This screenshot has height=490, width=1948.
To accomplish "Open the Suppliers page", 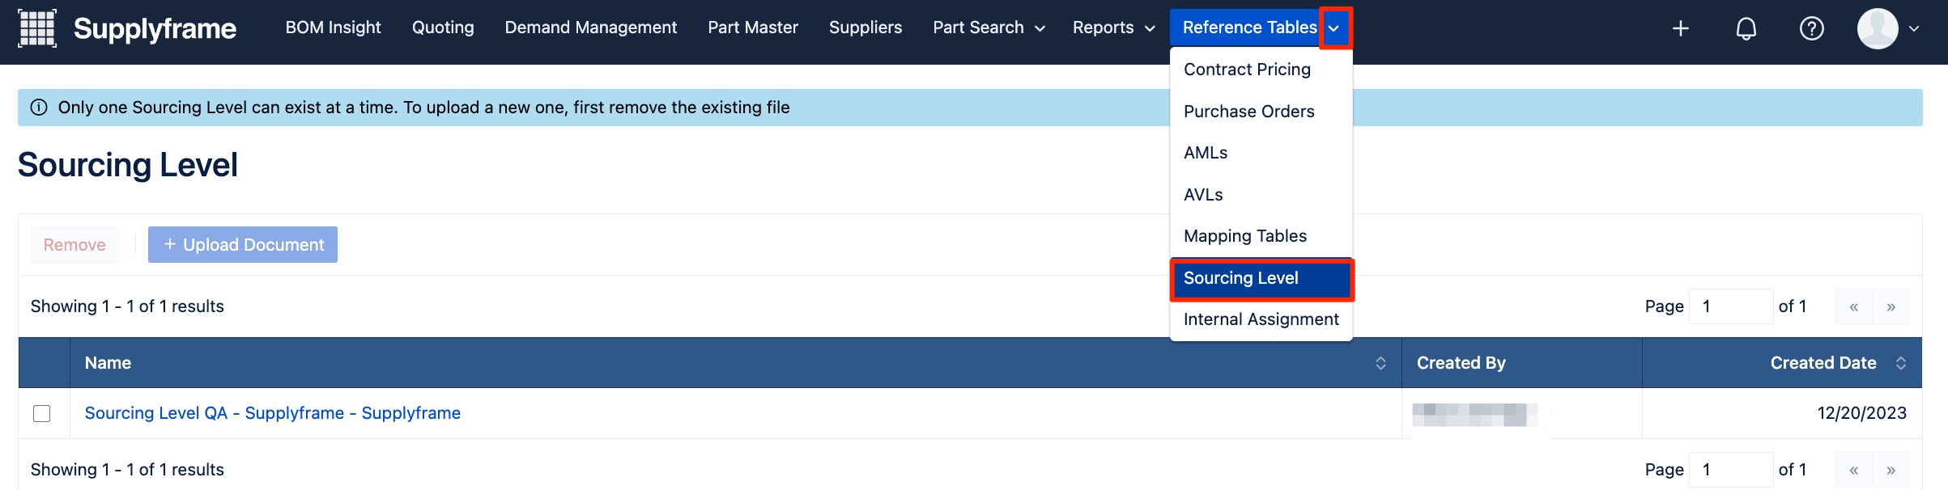I will point(866,27).
